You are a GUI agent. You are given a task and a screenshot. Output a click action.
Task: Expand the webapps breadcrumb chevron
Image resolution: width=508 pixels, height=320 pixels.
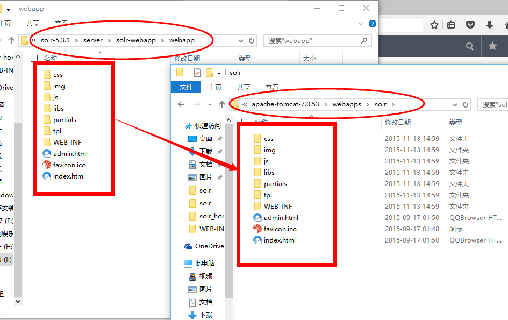(368, 104)
